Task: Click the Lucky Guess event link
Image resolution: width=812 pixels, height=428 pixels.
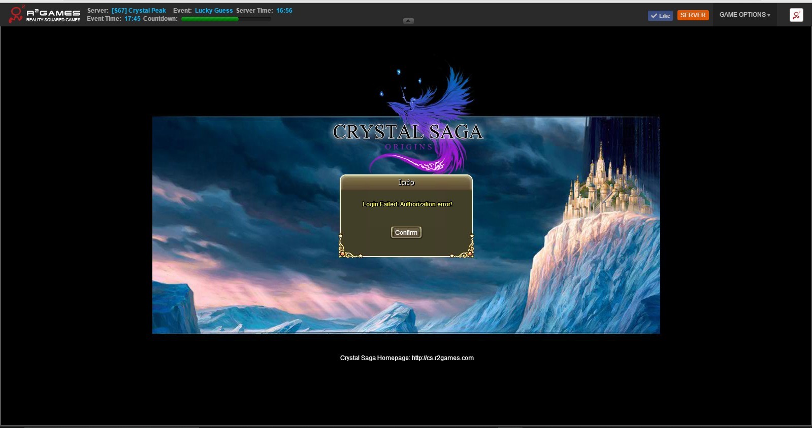Action: click(214, 11)
